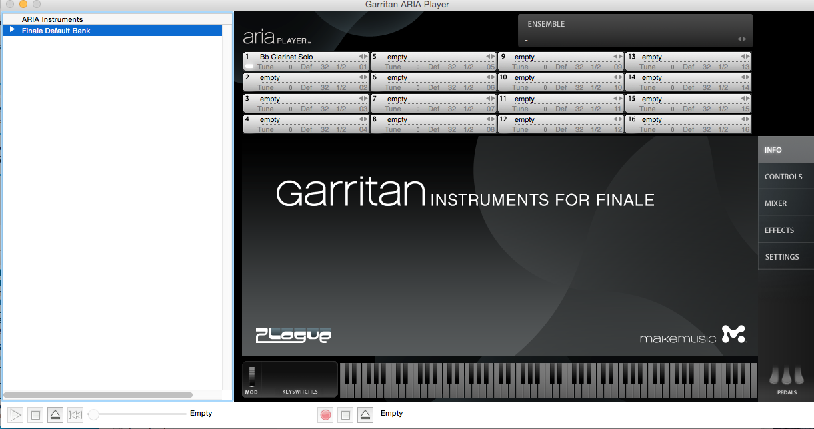Click the eject icon next to rewind

[55, 415]
